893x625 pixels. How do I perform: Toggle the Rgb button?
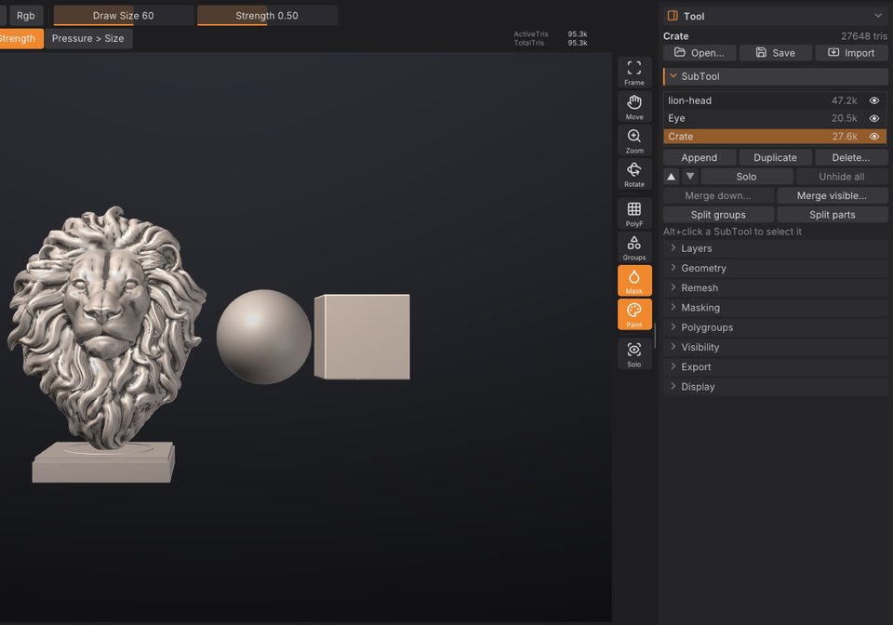click(x=26, y=16)
